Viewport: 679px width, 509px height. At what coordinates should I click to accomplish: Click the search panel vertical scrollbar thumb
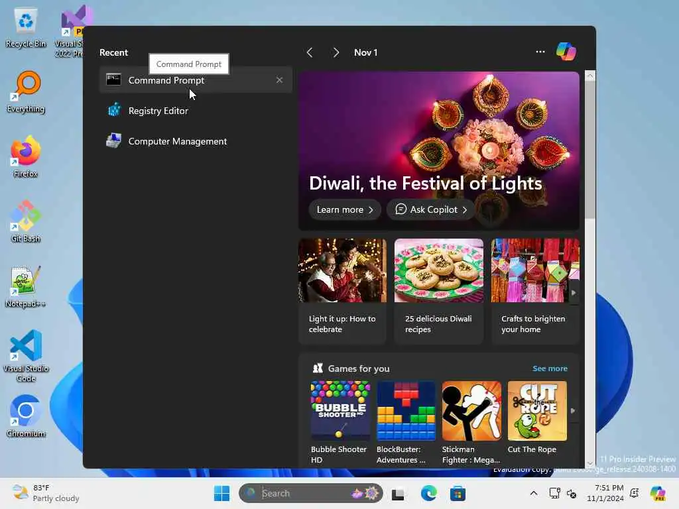pyautogui.click(x=589, y=150)
